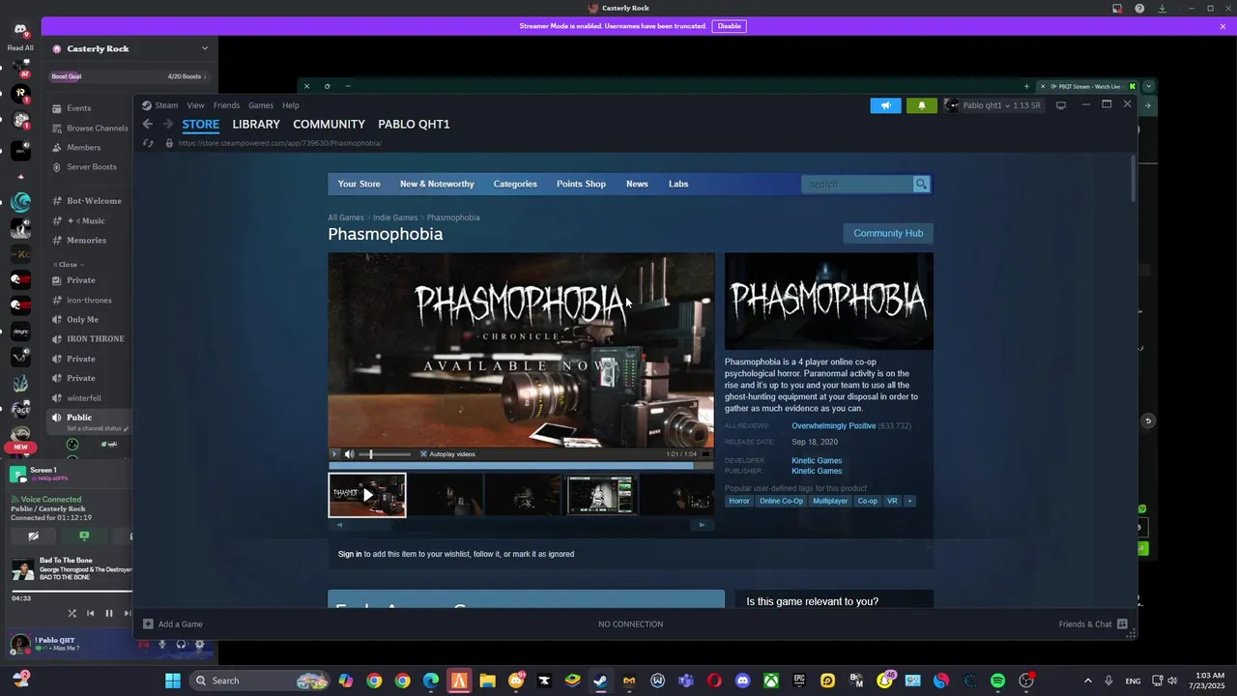Click Add a Game plus icon
1237x696 pixels.
(148, 624)
